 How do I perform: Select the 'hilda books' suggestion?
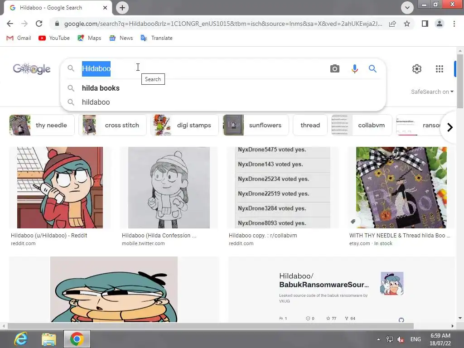tap(223, 88)
